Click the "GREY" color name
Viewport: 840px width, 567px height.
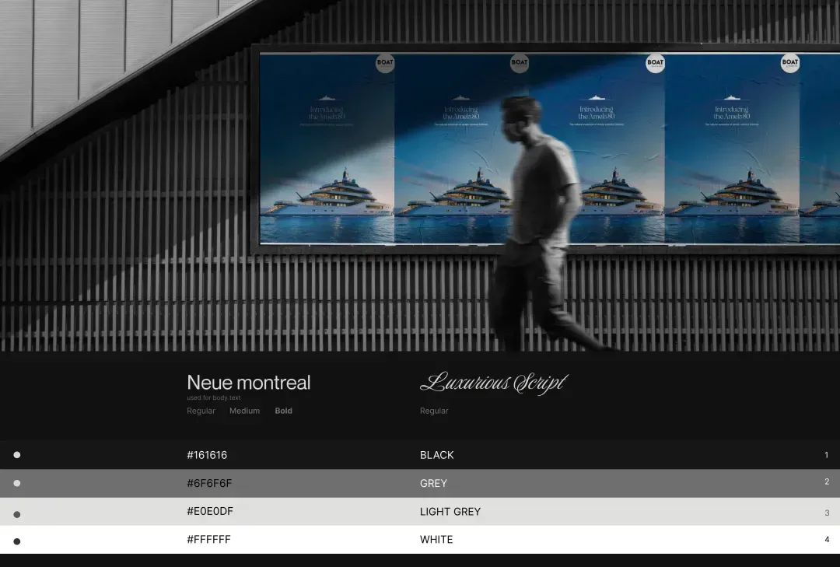[x=433, y=484]
